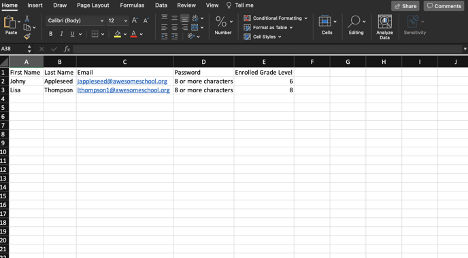The height and width of the screenshot is (258, 468).
Task: Switch to the Page Layout tab
Action: click(93, 5)
